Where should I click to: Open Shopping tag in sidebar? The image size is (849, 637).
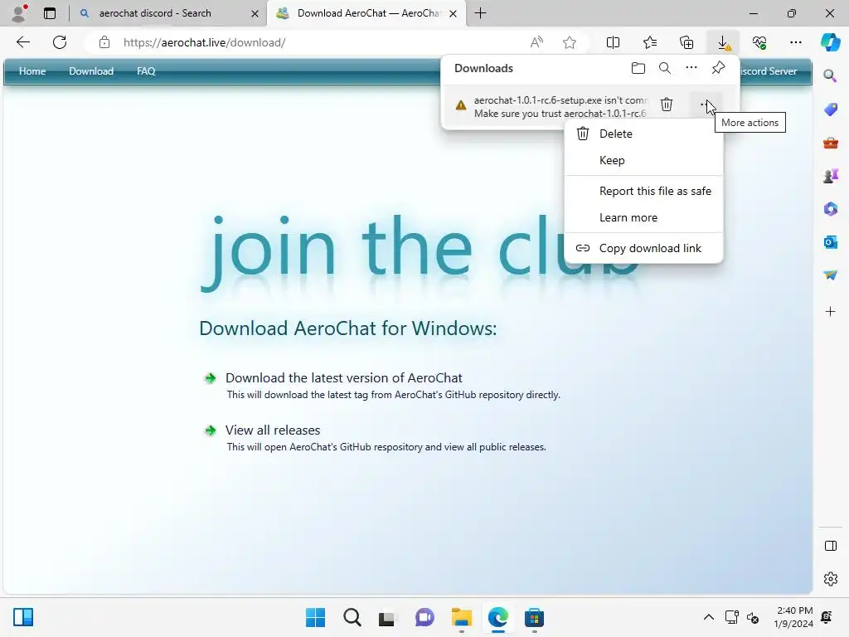tap(830, 109)
